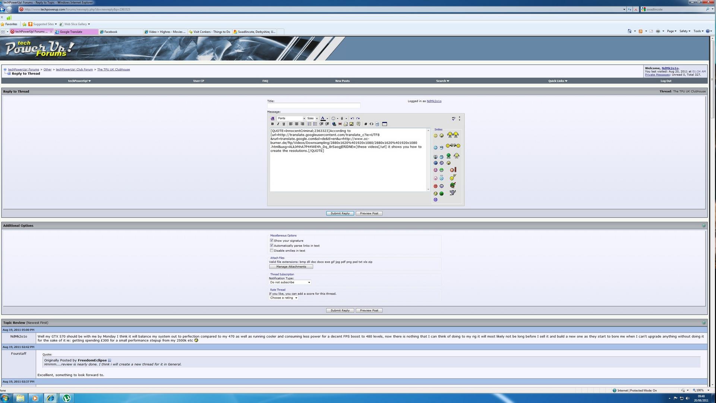Screen dimensions: 716x403
Task: Open the FAQ navbar item
Action: tap(265, 81)
